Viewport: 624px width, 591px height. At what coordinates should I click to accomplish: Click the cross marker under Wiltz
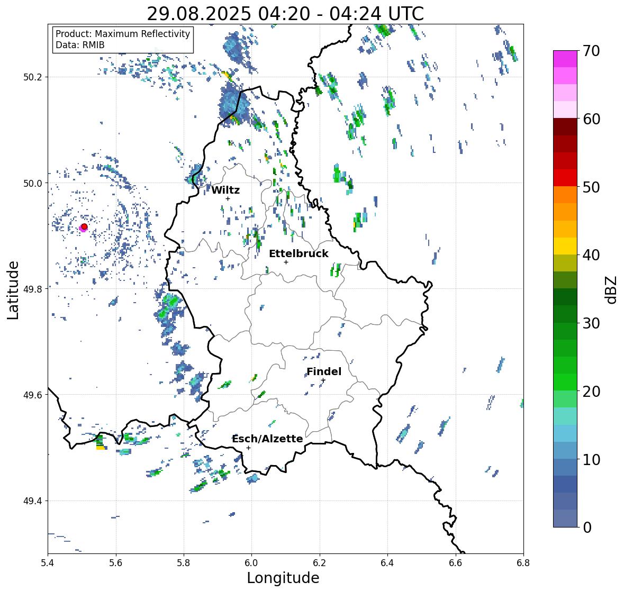click(228, 198)
